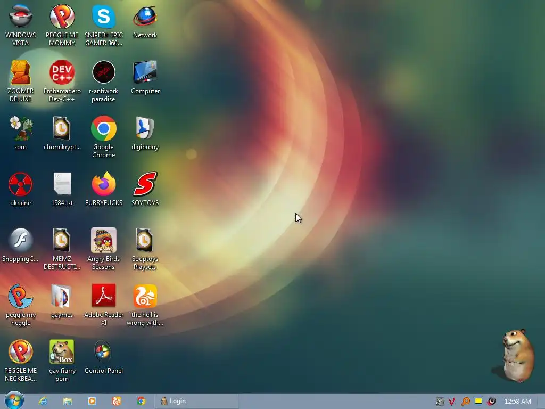
Task: Select the Angry Birds Seasons icon
Action: [x=104, y=249]
